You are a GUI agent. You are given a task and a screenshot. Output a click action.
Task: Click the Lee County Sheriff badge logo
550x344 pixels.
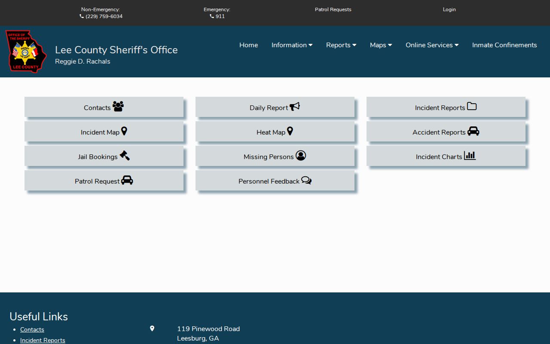click(x=26, y=51)
